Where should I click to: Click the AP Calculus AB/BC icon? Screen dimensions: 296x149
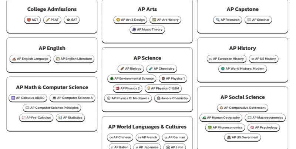point(13,98)
